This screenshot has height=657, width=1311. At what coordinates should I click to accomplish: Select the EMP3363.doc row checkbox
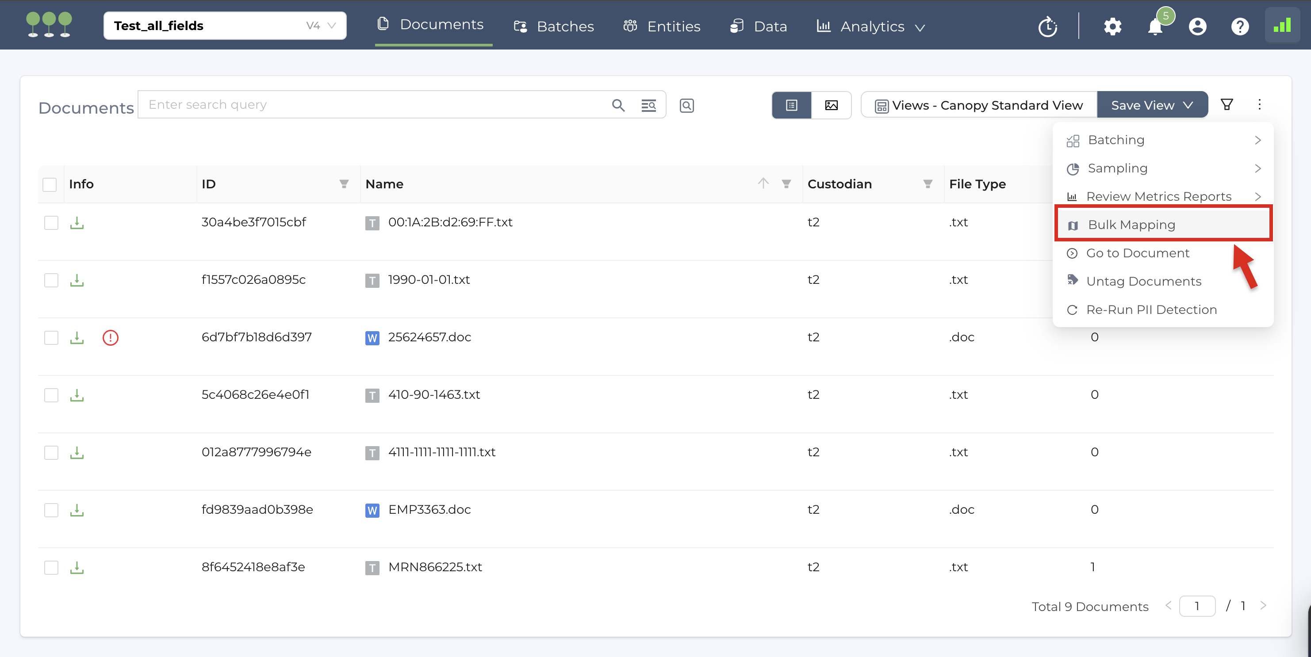[51, 510]
